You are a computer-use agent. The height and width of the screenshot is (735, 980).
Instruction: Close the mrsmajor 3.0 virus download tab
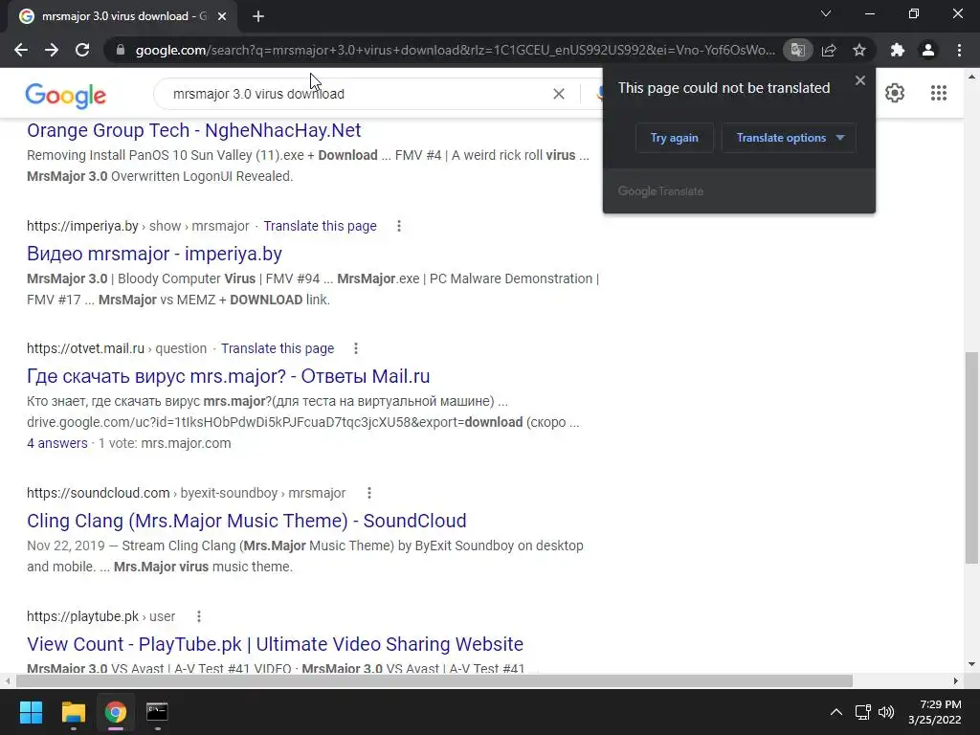point(222,16)
